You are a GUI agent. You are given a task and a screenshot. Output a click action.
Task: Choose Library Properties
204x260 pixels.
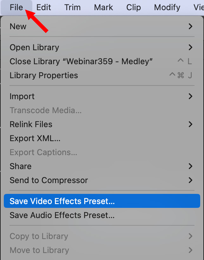coord(44,75)
